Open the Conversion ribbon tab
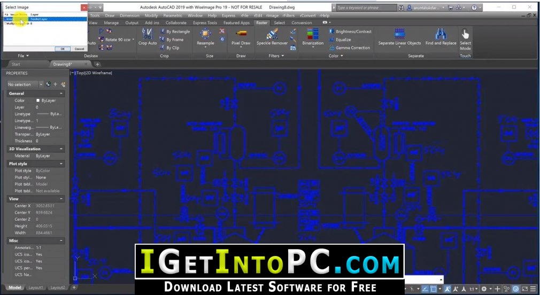This screenshot has width=540, height=295. tap(302, 23)
